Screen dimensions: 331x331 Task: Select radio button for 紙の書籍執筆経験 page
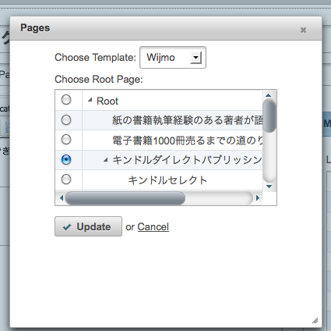tap(66, 119)
